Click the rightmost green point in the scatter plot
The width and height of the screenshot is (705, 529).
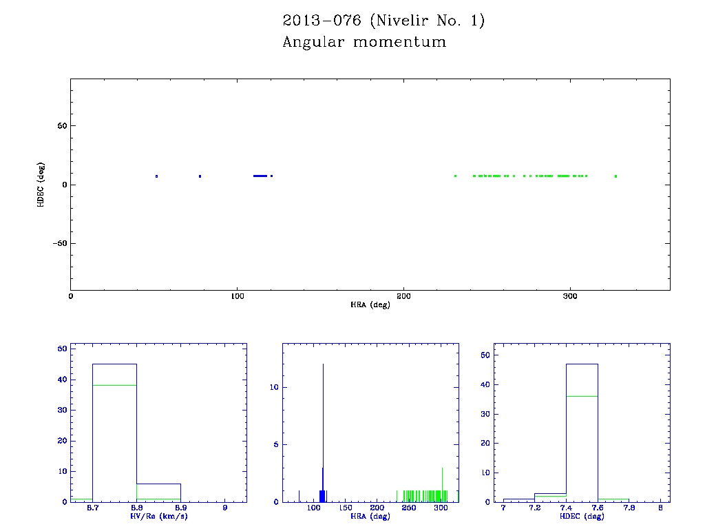click(x=615, y=176)
